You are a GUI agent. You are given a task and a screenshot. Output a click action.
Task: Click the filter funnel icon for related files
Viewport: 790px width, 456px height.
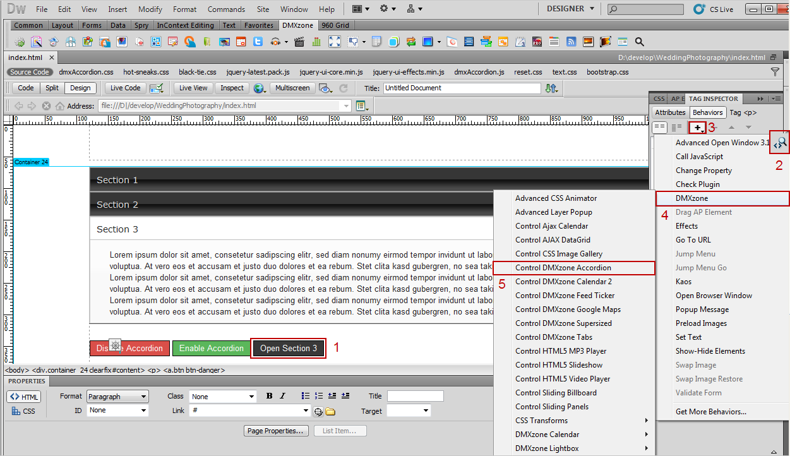pos(775,72)
